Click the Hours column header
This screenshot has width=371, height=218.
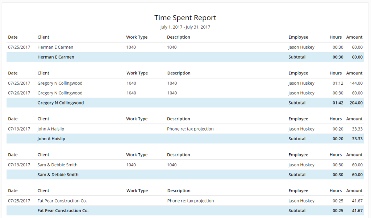(335, 37)
